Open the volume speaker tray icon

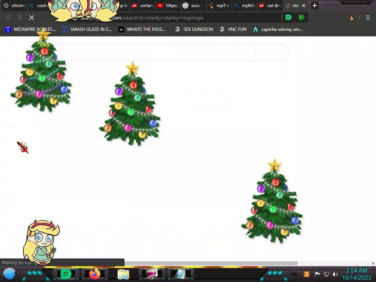click(335, 274)
